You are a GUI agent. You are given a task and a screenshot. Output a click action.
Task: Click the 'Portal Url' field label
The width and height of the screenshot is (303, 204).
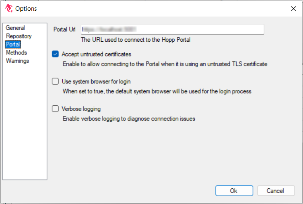(64, 30)
